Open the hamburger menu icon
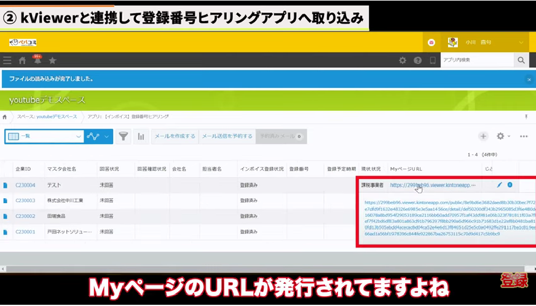 7,60
